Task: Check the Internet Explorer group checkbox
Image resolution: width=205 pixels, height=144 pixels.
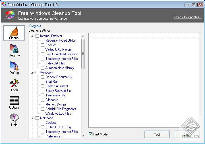Action: coord(37,36)
